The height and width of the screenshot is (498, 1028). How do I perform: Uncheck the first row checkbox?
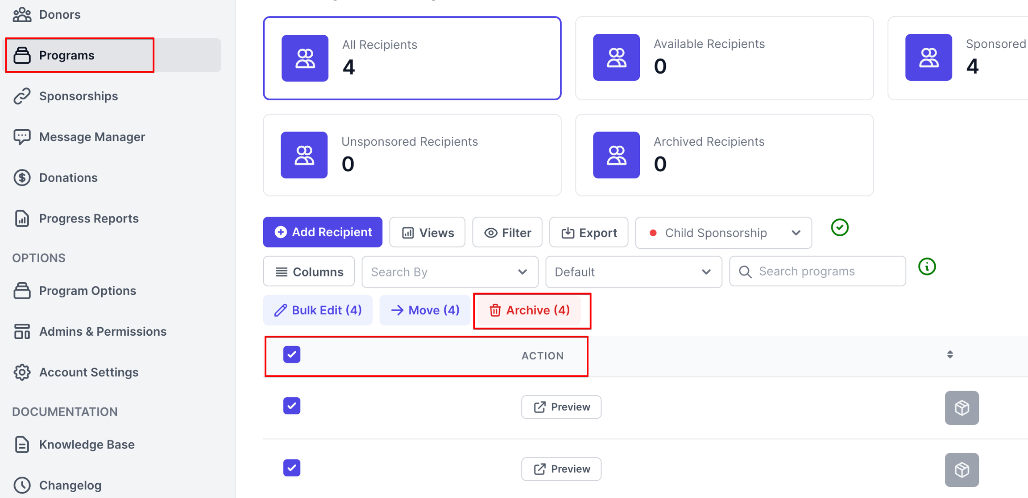pos(292,406)
